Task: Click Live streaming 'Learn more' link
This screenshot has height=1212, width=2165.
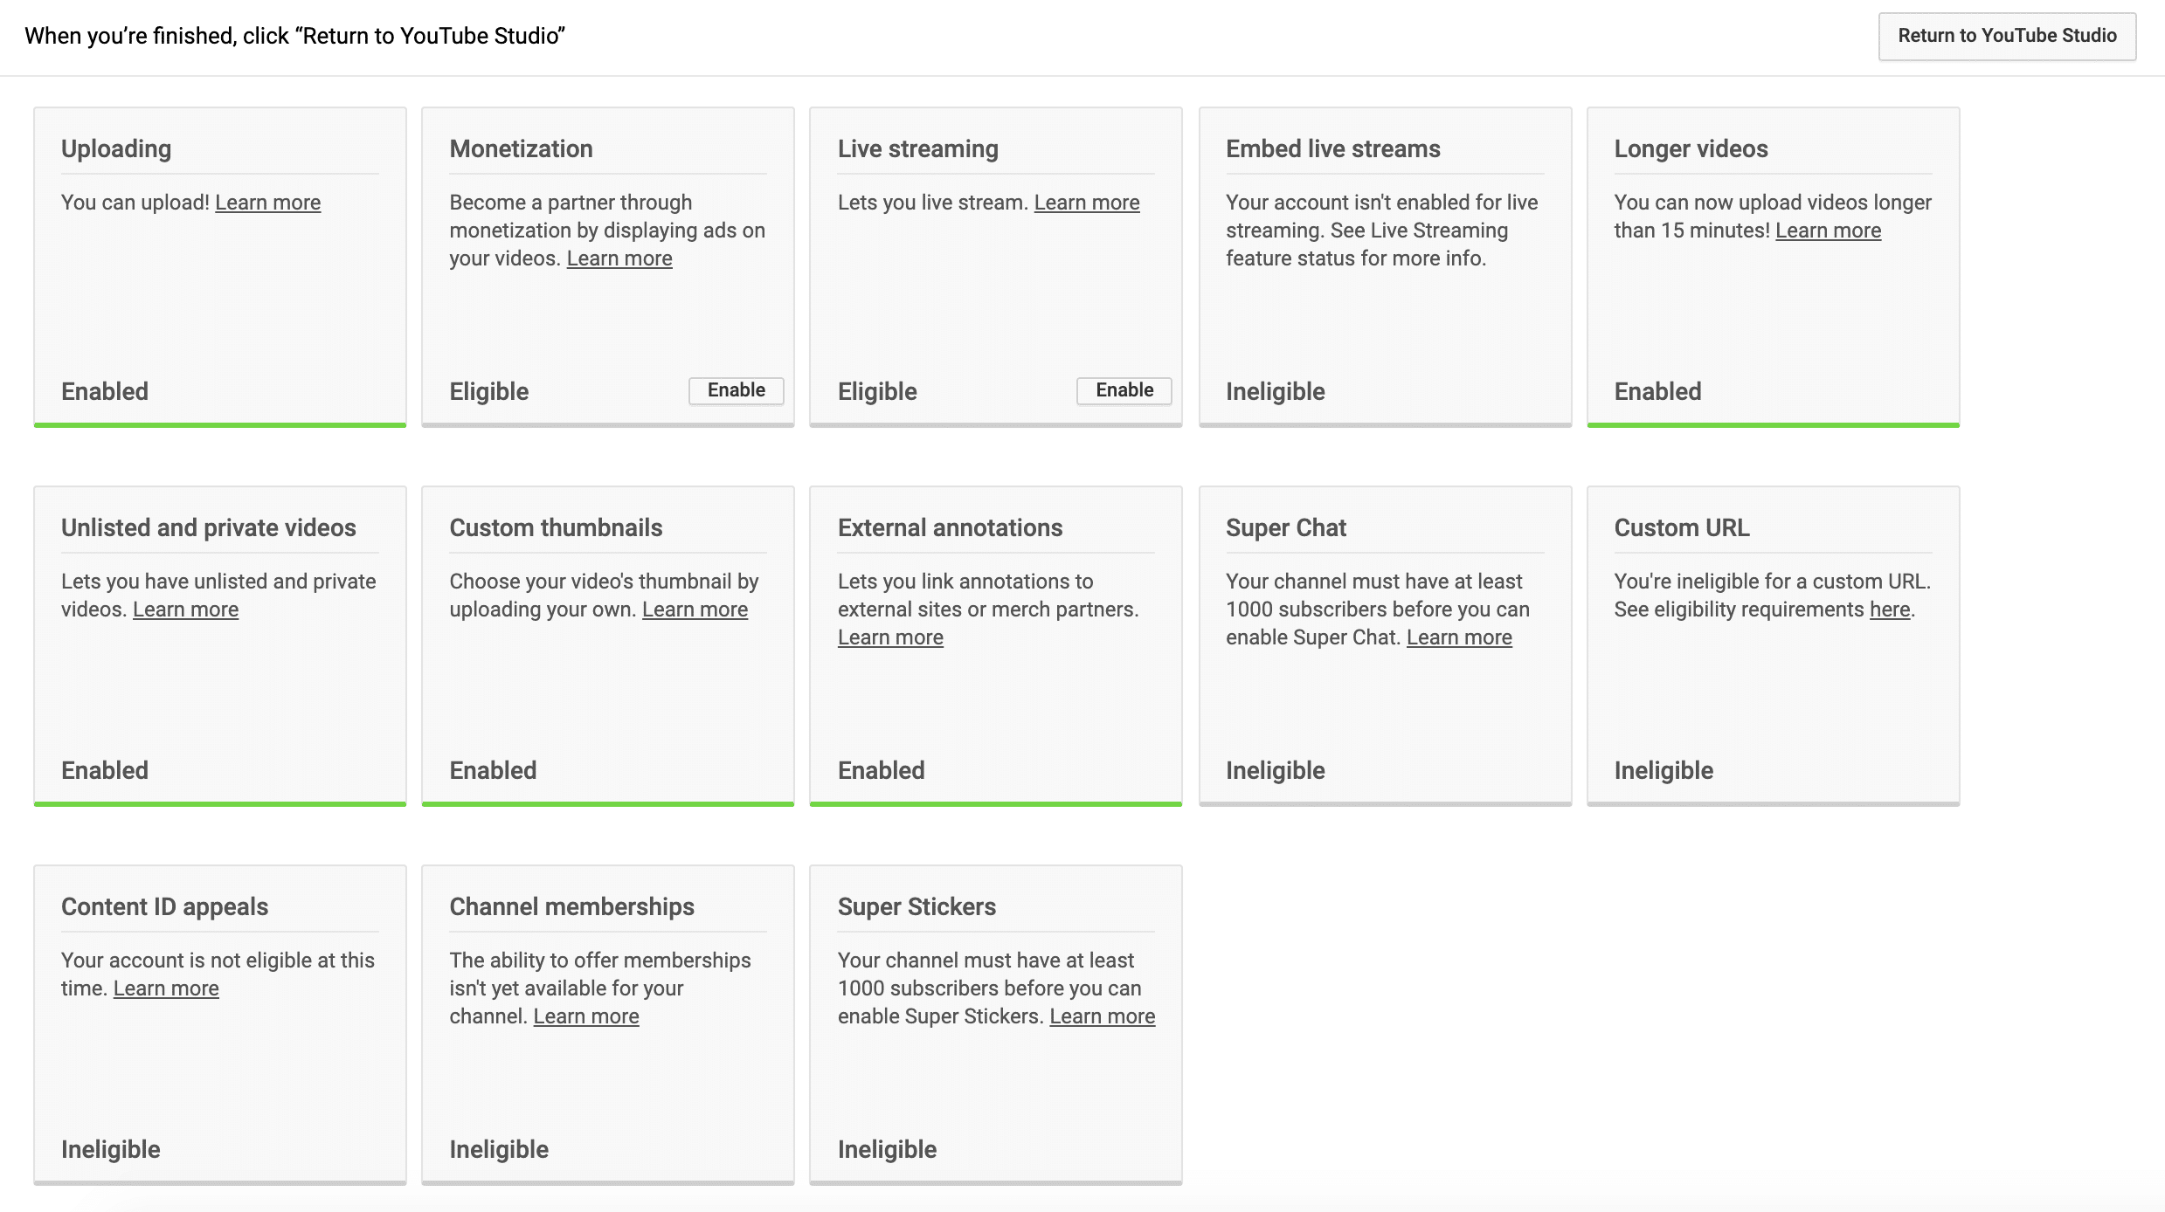Action: click(1085, 202)
